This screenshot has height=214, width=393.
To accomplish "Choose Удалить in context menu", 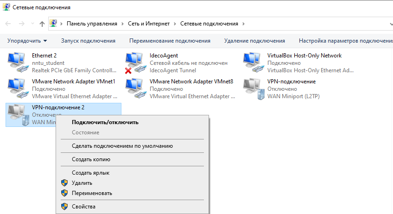I will 132,183.
